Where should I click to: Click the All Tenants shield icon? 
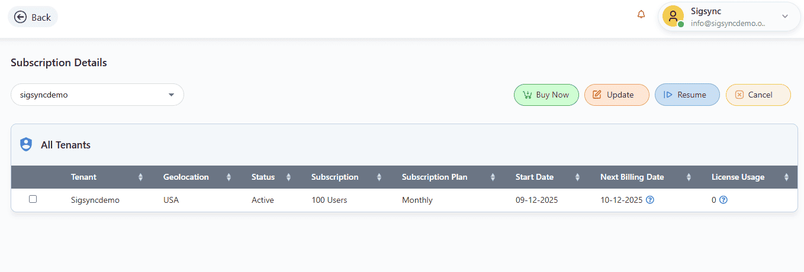click(26, 144)
